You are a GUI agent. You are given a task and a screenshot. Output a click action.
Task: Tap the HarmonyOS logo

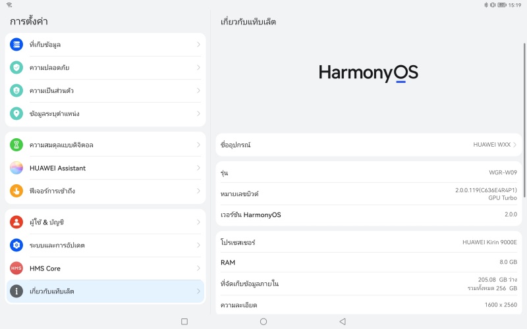(x=368, y=73)
